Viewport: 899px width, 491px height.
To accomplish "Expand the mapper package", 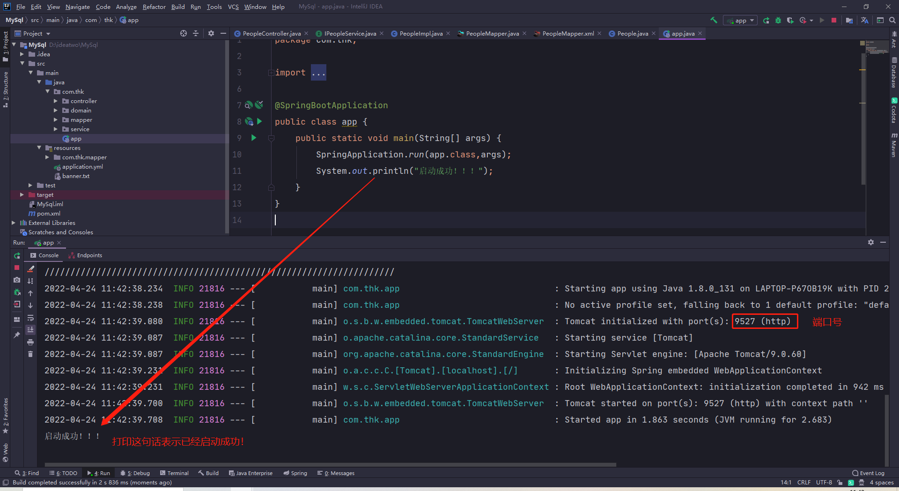I will tap(56, 119).
